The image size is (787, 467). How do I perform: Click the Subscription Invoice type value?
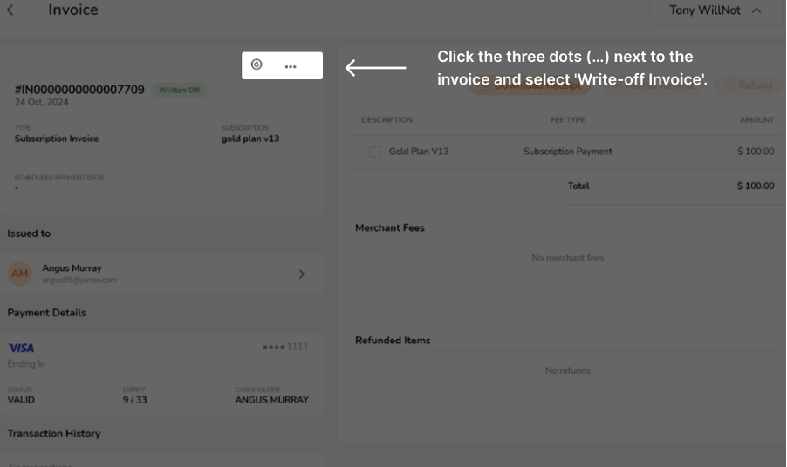(x=56, y=139)
